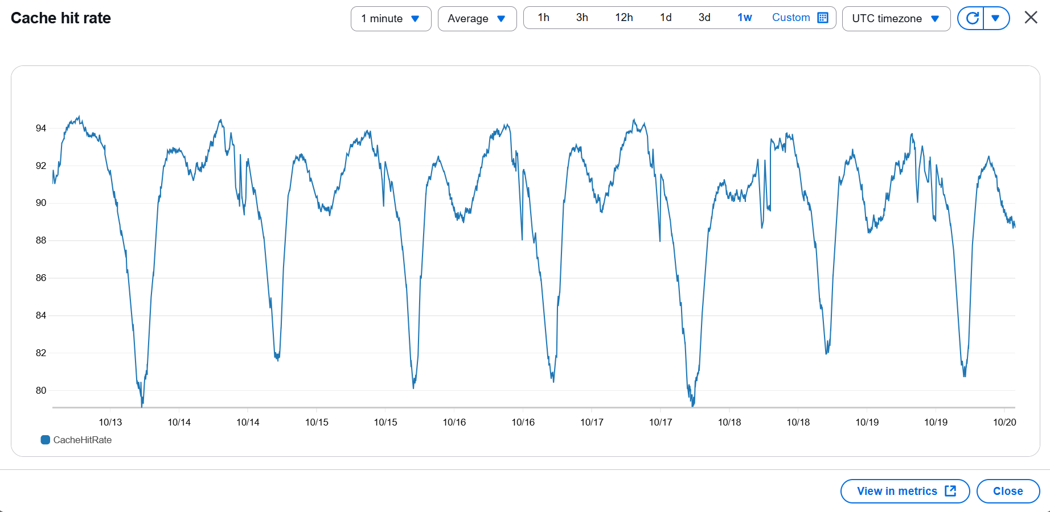Open the Custom time range picker
1050x512 pixels.
click(791, 18)
